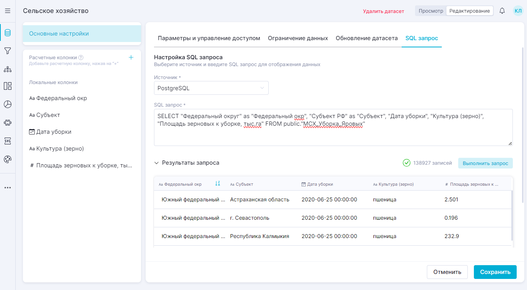The width and height of the screenshot is (527, 290).
Task: Collapse the Результаты запроса section
Action: click(x=156, y=163)
